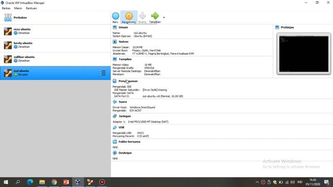Select the reza ubuntu VM entry
The width and height of the screenshot is (333, 187).
(x=55, y=31)
